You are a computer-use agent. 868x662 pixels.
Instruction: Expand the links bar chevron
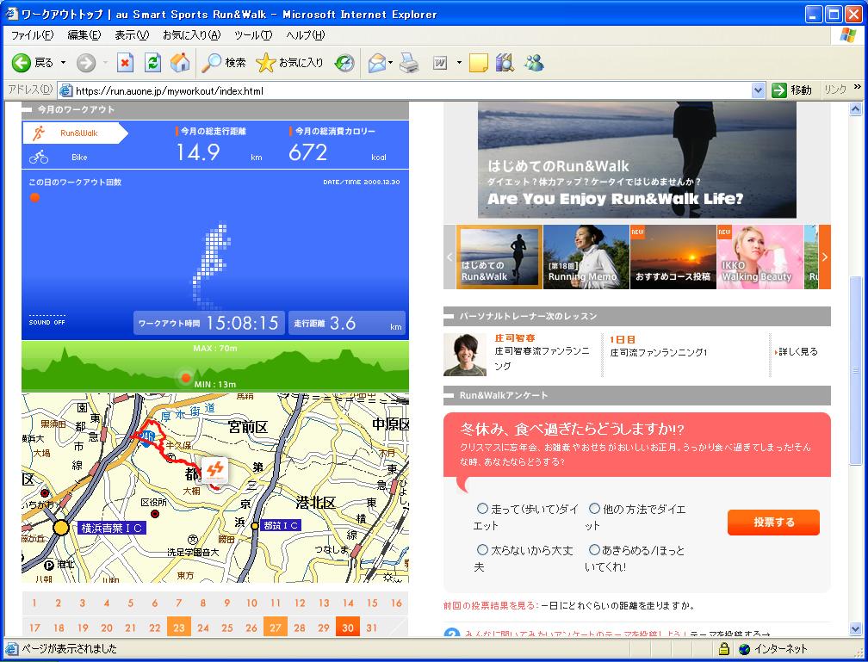(858, 87)
